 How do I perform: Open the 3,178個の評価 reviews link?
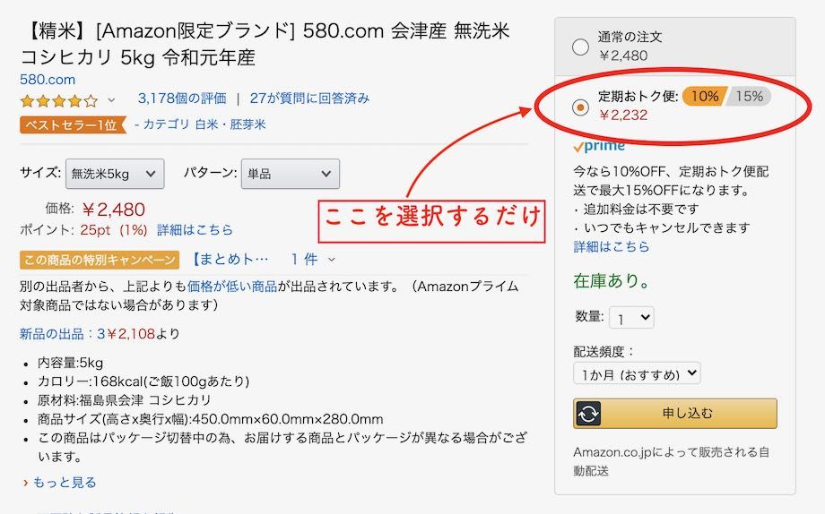click(182, 99)
